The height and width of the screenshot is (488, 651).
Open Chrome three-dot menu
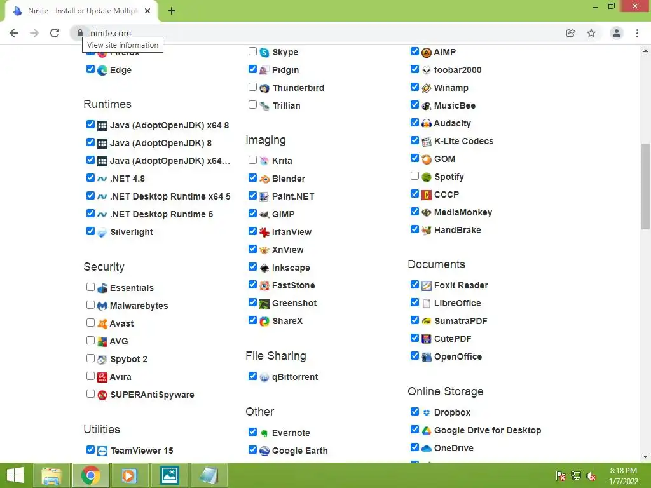637,33
